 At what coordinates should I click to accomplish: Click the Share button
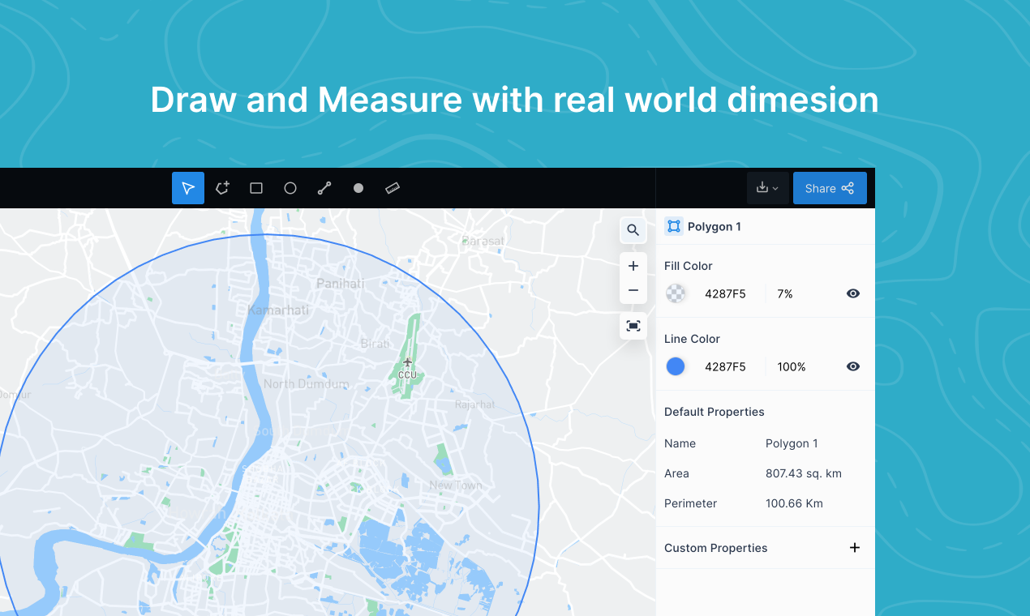click(x=830, y=188)
